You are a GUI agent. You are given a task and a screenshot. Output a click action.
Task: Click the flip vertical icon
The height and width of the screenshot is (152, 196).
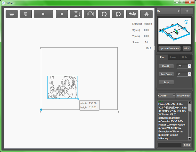point(76,14)
